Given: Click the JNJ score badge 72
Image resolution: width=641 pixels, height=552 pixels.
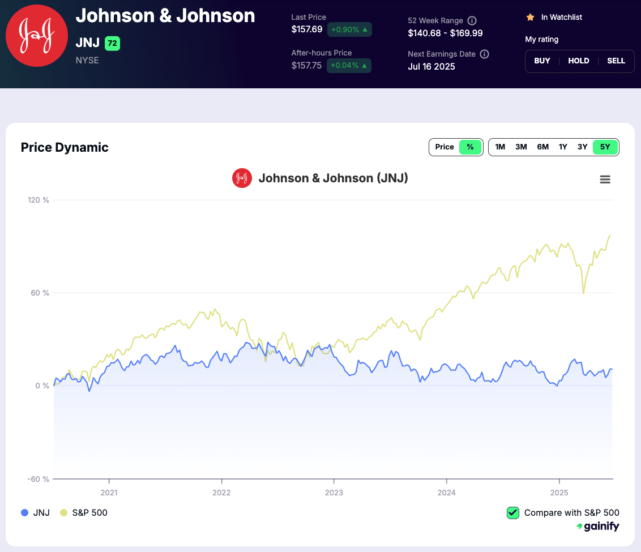Looking at the screenshot, I should click(113, 43).
